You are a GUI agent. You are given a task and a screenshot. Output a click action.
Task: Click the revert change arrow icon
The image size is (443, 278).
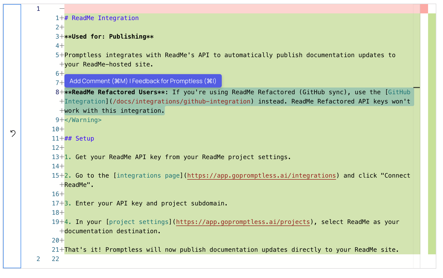13,133
